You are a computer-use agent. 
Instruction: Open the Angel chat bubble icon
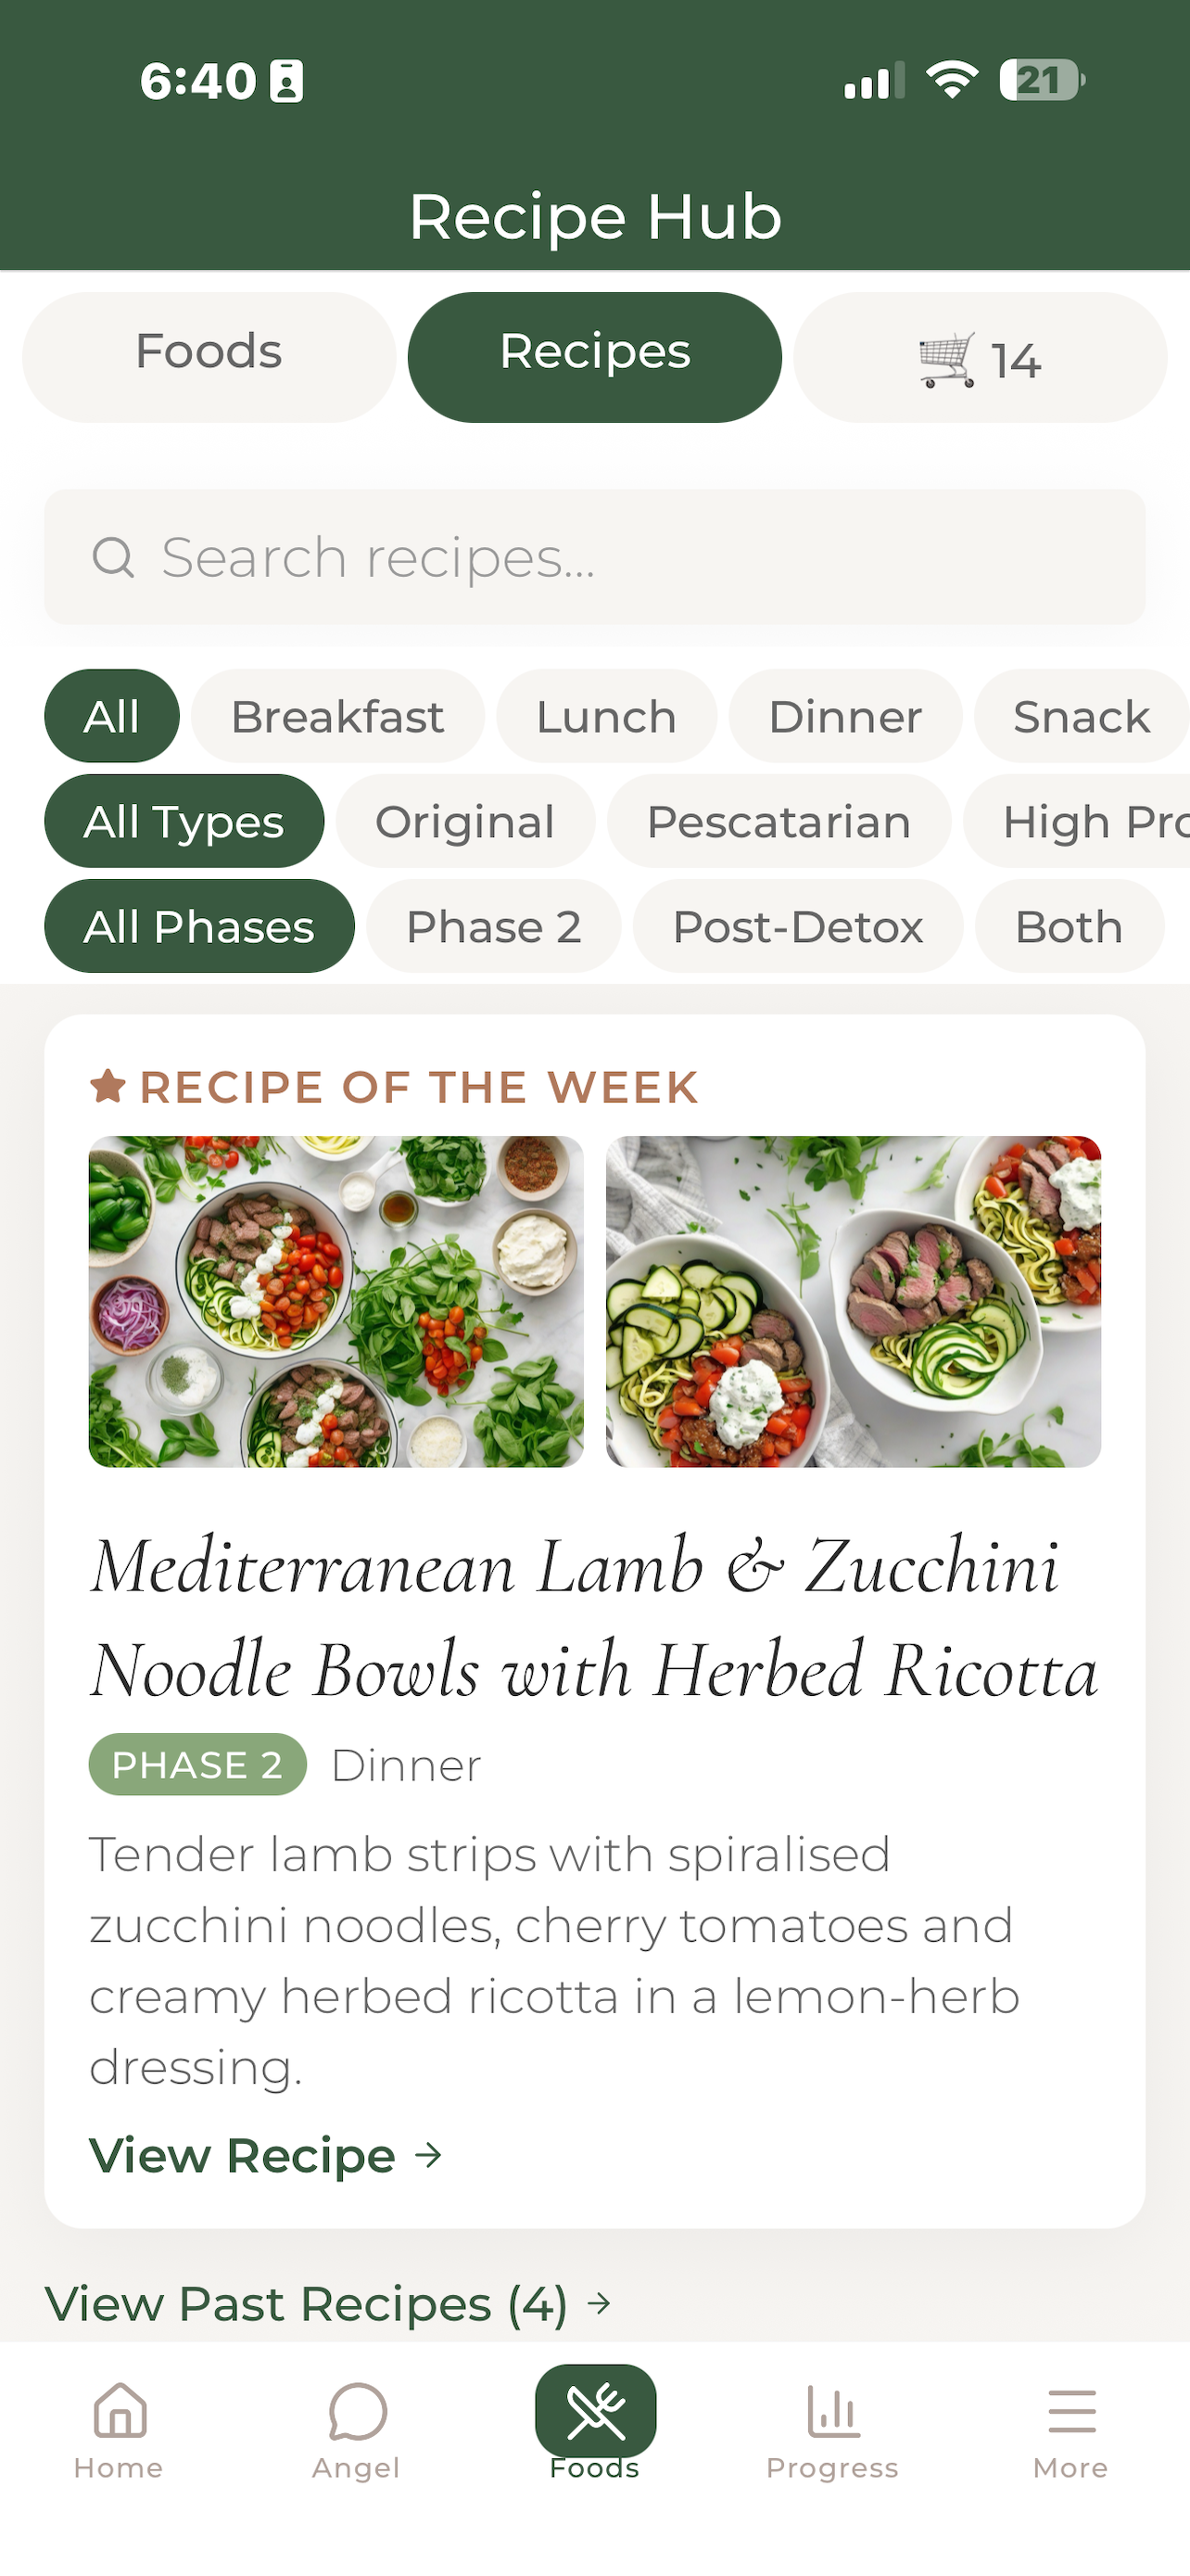coord(357,2411)
